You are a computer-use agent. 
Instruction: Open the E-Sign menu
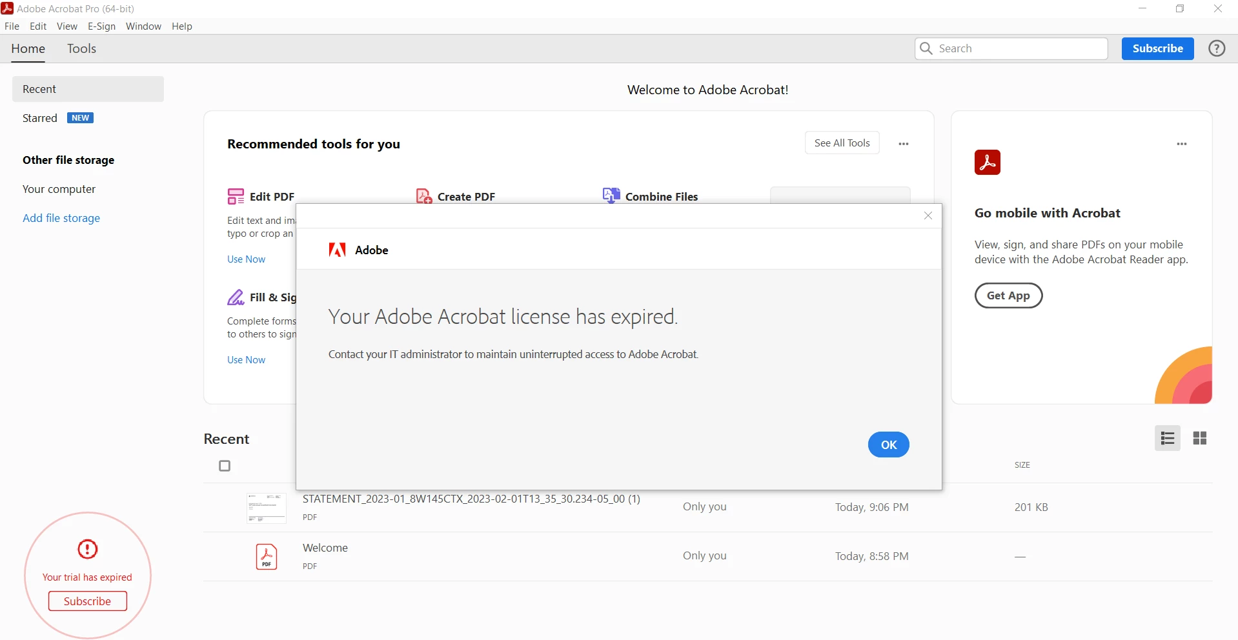coord(102,26)
